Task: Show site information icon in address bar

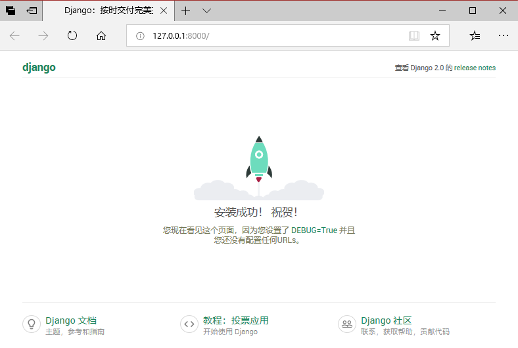Action: coord(140,36)
